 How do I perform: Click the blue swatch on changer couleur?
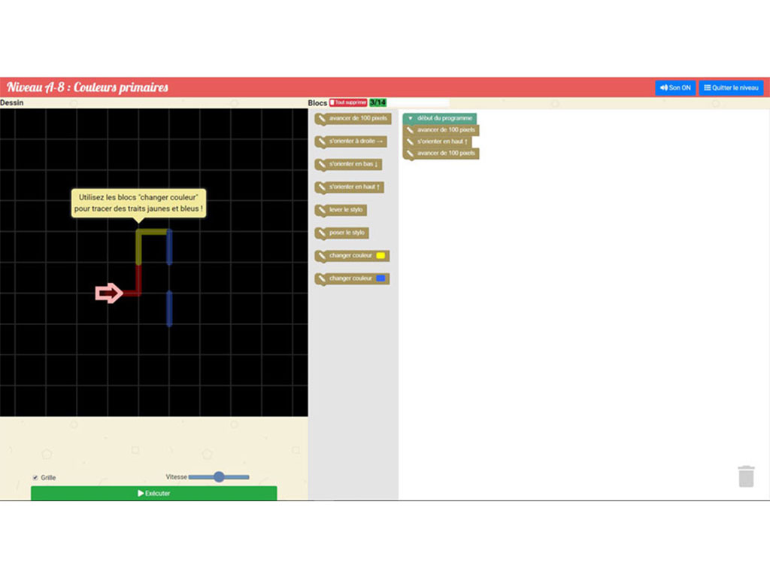pos(380,278)
